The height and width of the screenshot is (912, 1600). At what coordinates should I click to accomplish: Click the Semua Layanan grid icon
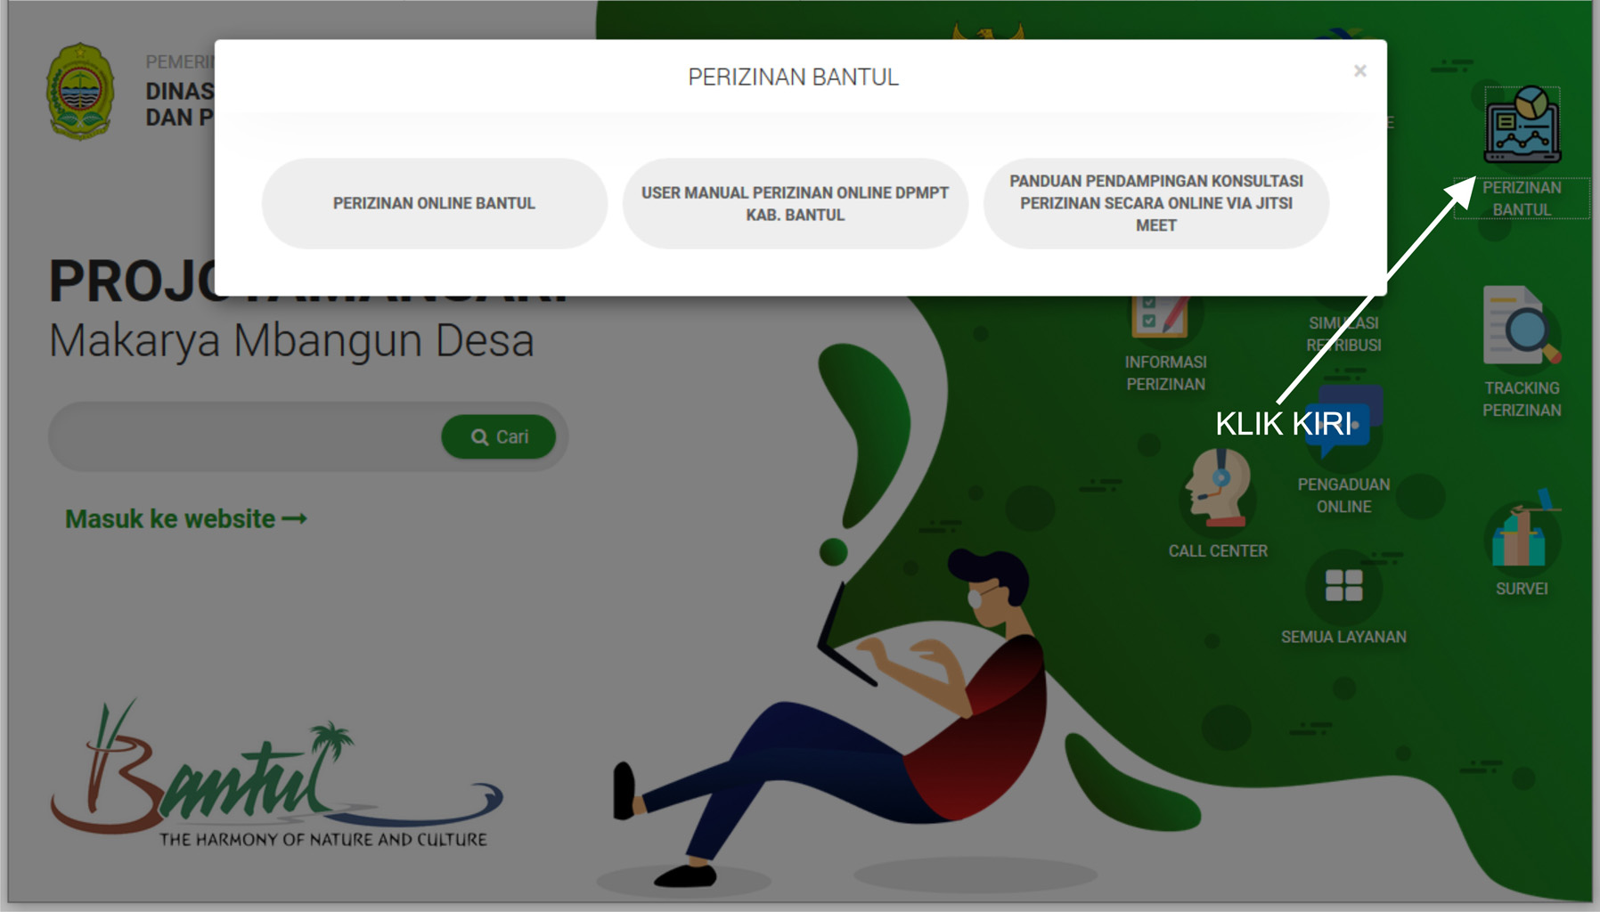1343,585
